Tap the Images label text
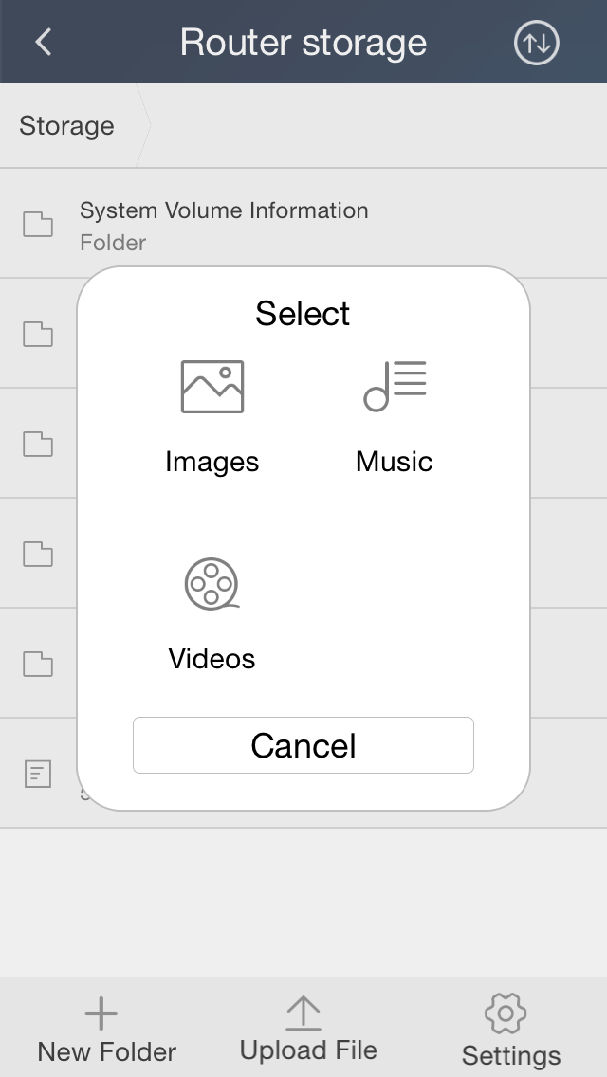The width and height of the screenshot is (607, 1077). point(212,462)
